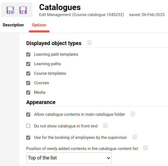Click the Catalogues page heading
Viewport: 168px width, 166px height.
coord(60,7)
